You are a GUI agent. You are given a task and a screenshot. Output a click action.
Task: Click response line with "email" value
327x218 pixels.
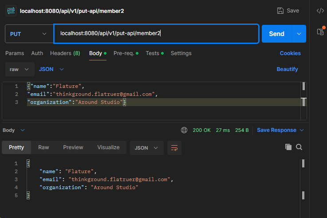(x=106, y=179)
